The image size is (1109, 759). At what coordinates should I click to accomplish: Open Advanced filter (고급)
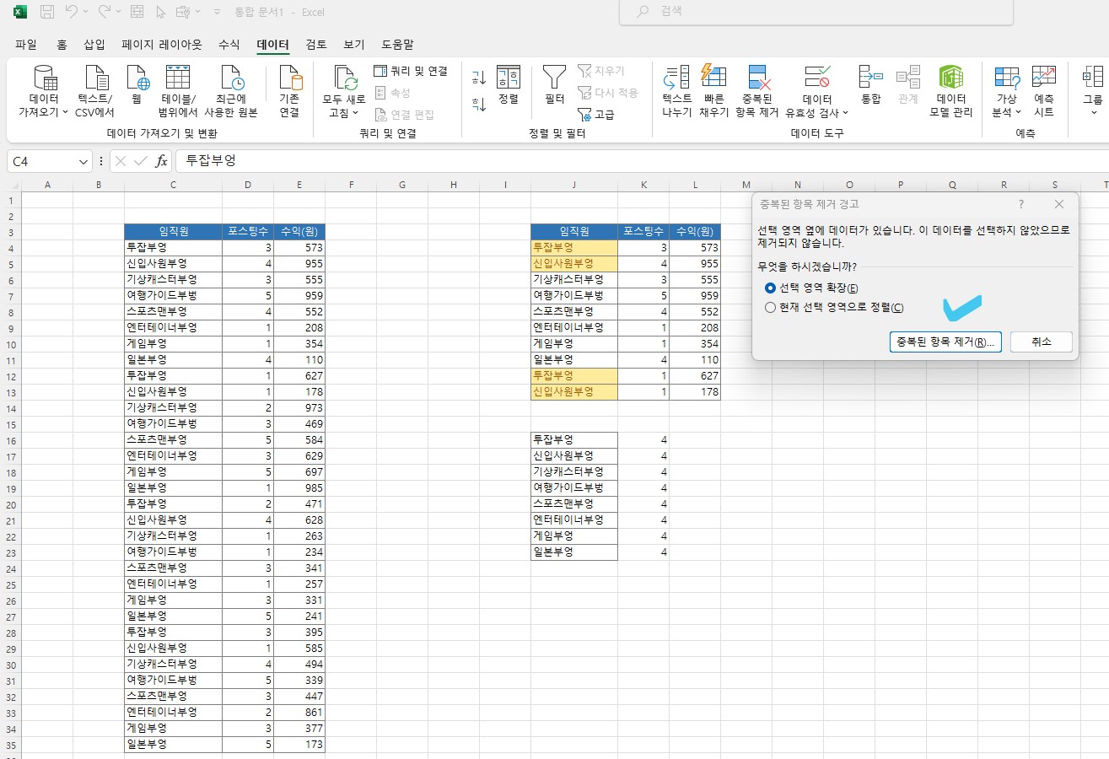click(596, 114)
